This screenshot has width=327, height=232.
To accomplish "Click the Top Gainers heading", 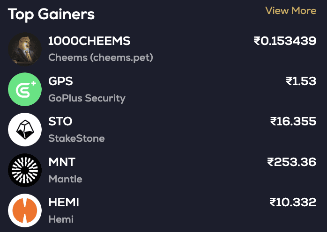I will tap(51, 14).
